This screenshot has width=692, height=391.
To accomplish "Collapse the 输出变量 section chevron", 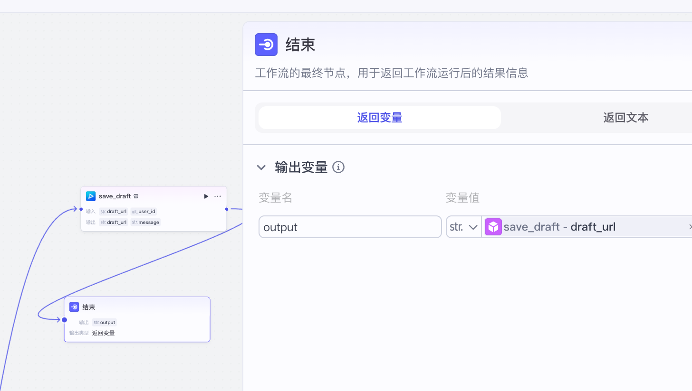I will [x=261, y=167].
